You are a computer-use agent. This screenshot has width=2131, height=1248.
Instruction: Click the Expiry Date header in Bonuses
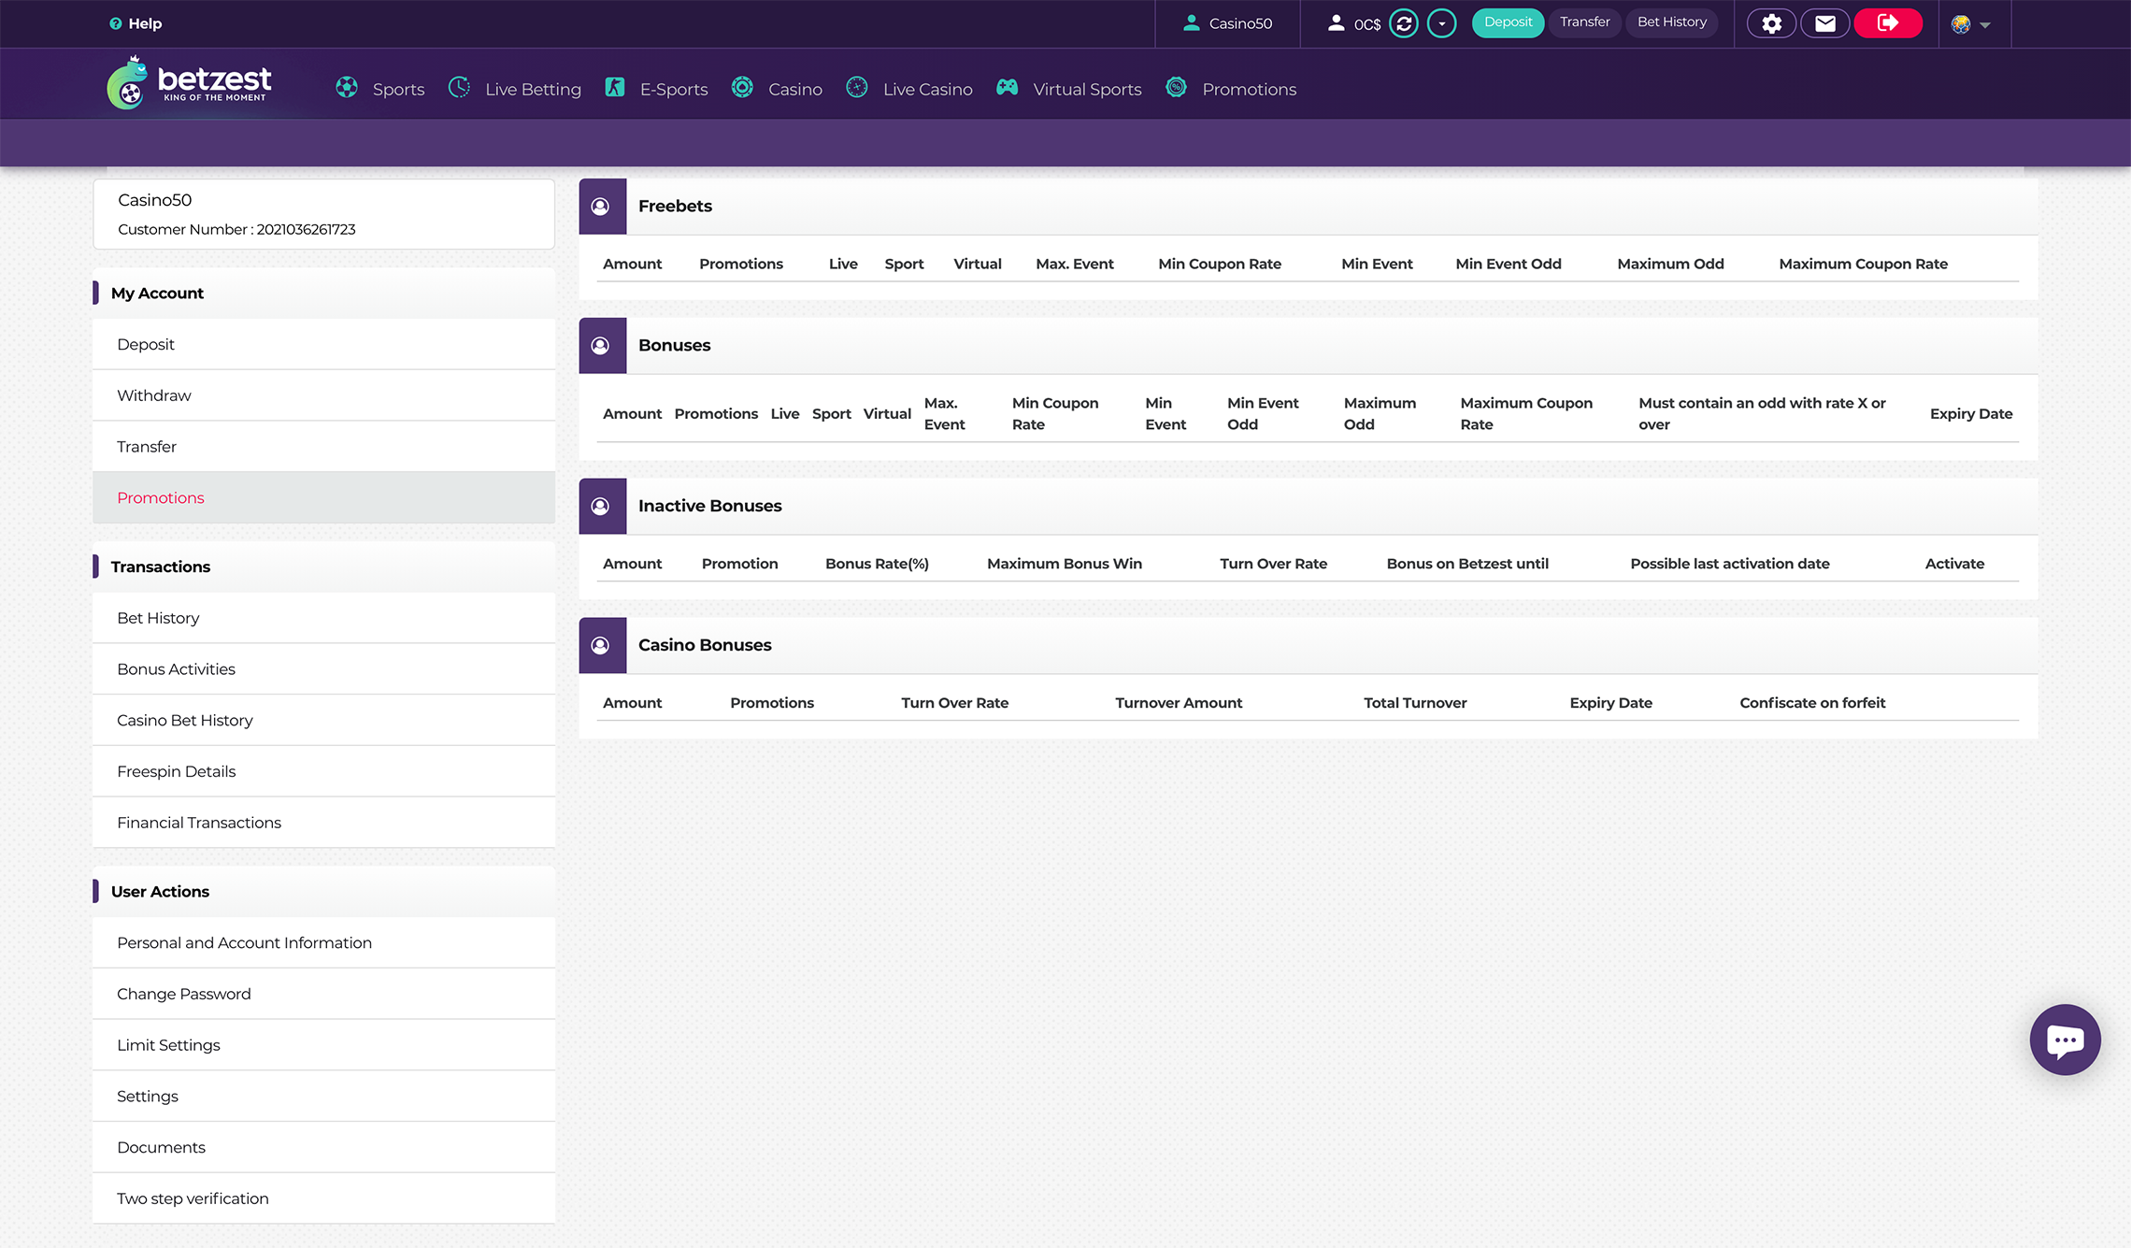[1971, 414]
